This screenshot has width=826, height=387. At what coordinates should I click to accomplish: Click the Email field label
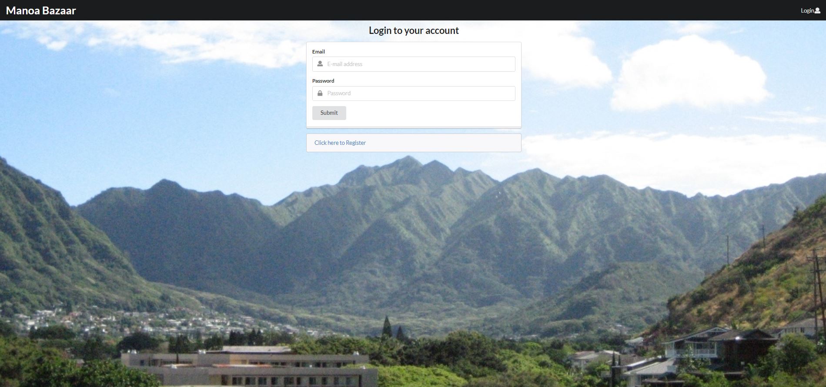[318, 52]
